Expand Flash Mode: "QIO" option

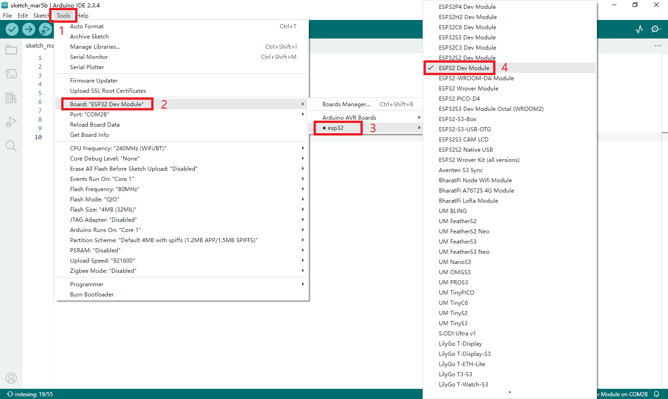182,199
